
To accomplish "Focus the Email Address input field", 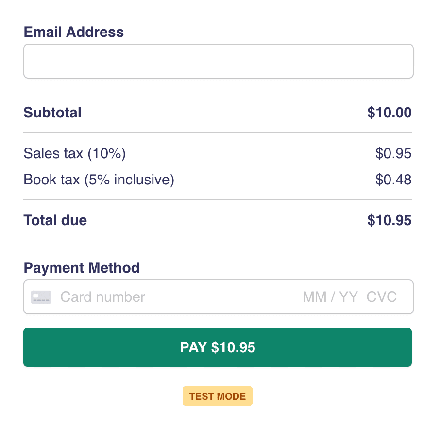I will pyautogui.click(x=218, y=61).
